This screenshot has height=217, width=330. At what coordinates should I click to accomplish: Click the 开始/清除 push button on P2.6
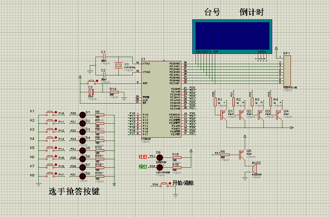click(164, 185)
